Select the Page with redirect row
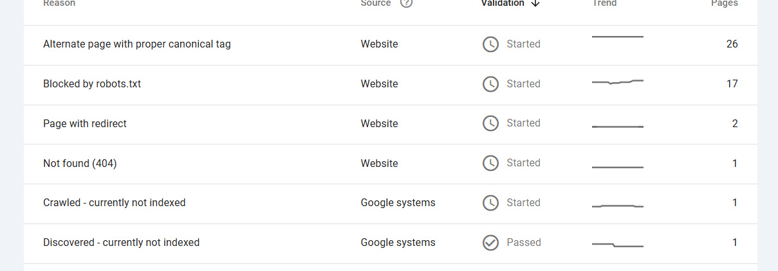 (x=391, y=124)
